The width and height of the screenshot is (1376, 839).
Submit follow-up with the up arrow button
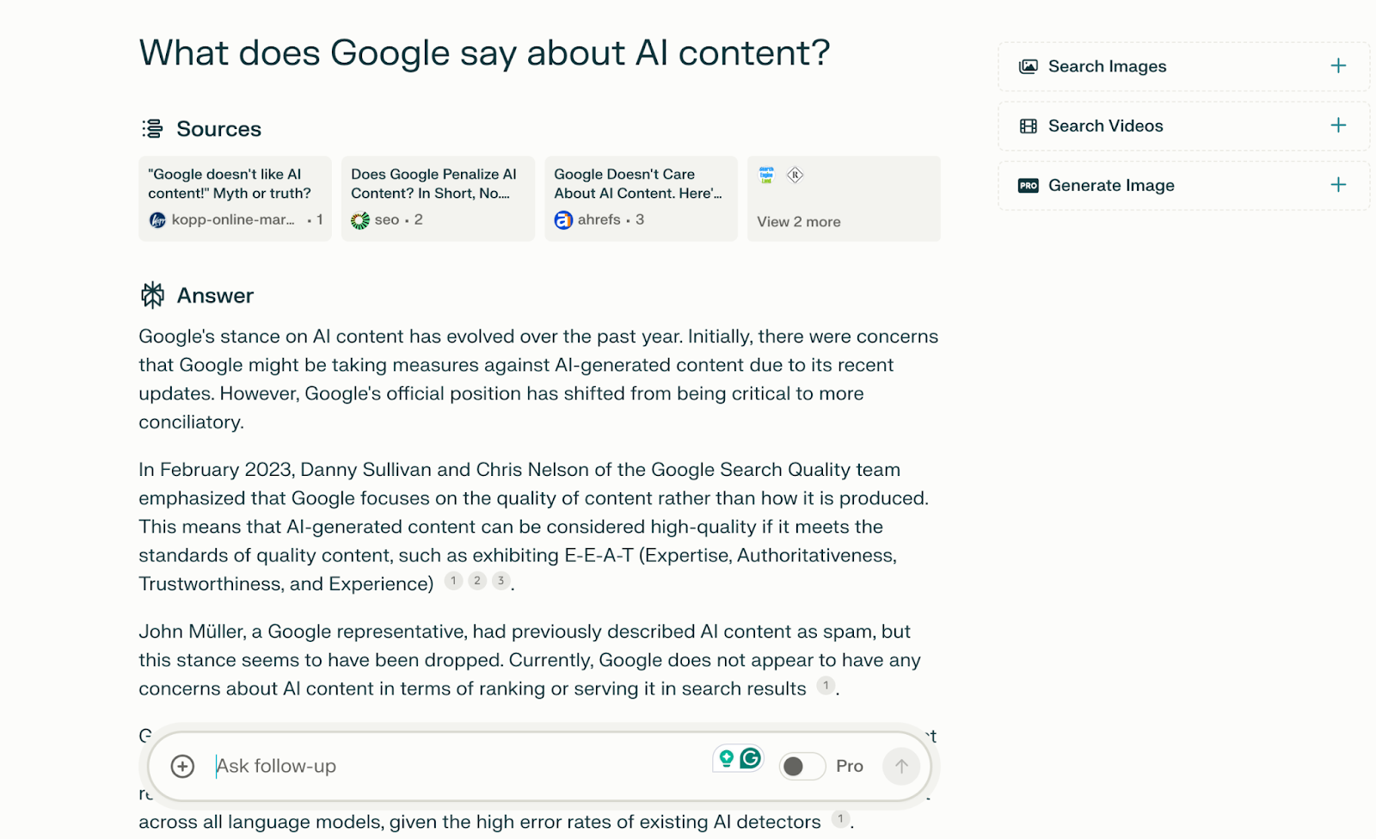pos(901,766)
